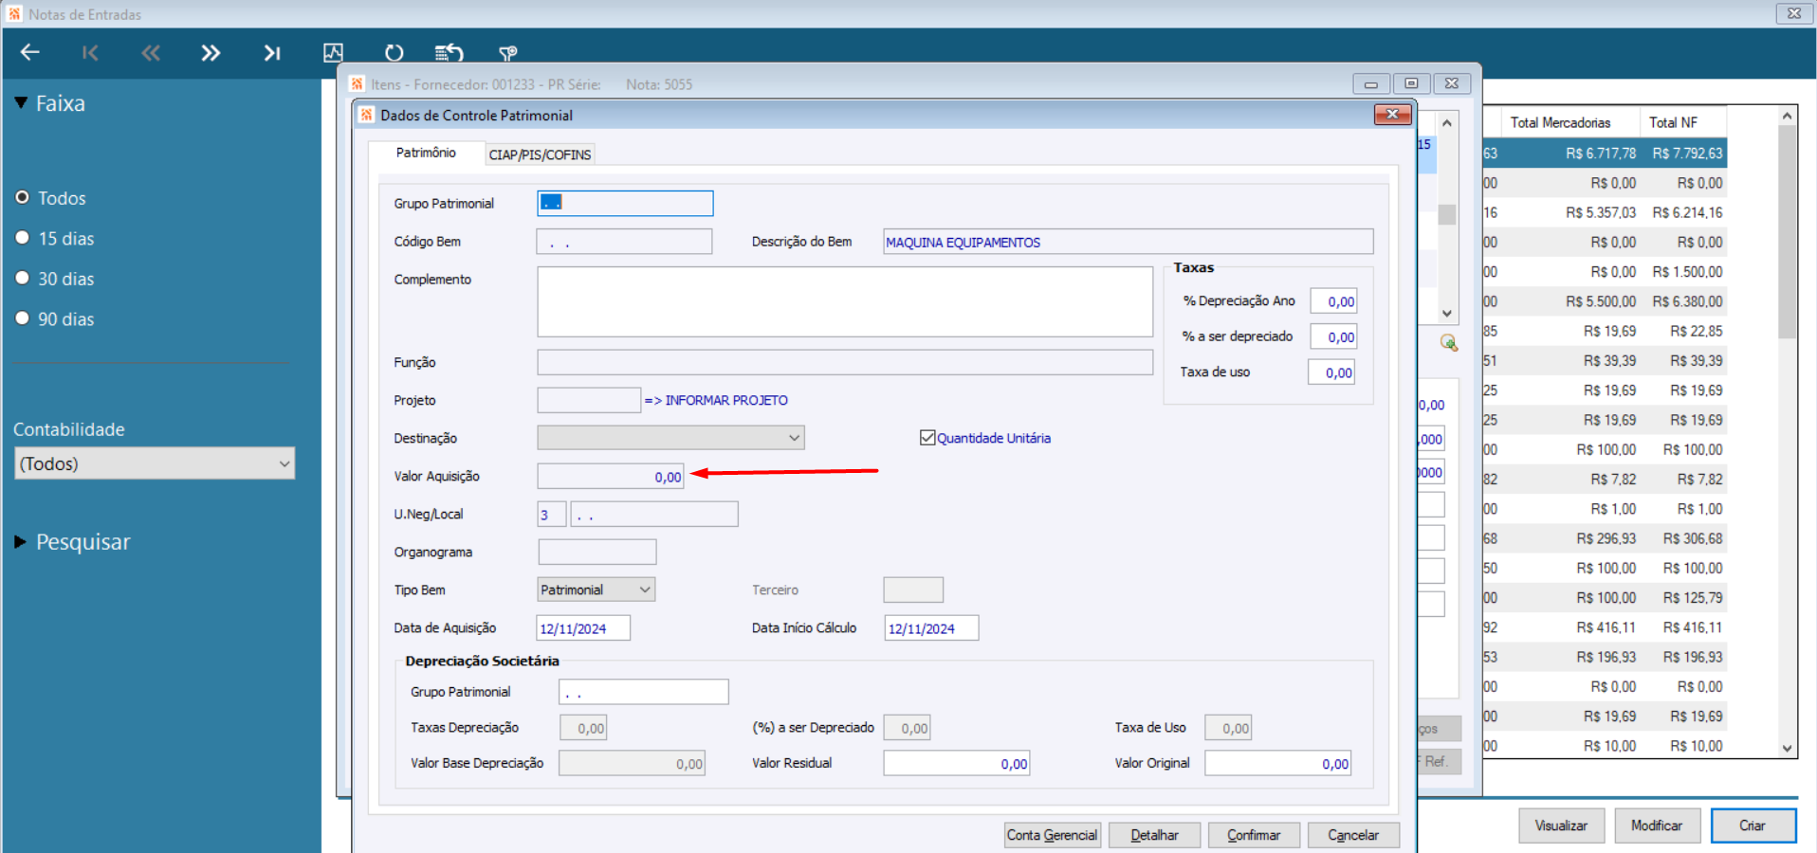Click the Itens window list scroll-up arrow
1817x853 pixels.
(1446, 122)
